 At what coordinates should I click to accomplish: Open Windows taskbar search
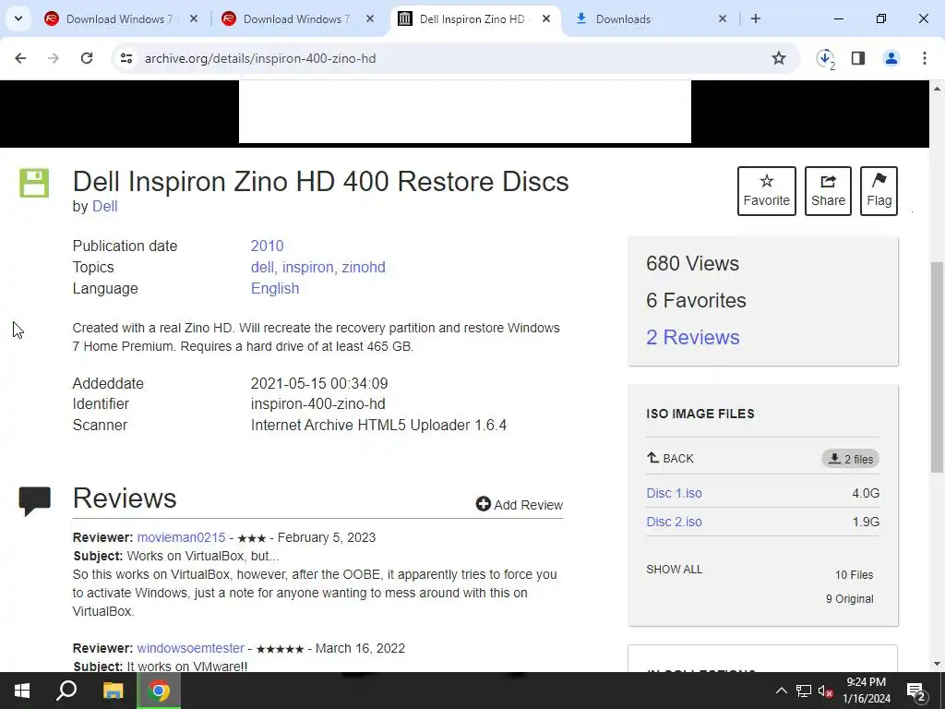66,691
